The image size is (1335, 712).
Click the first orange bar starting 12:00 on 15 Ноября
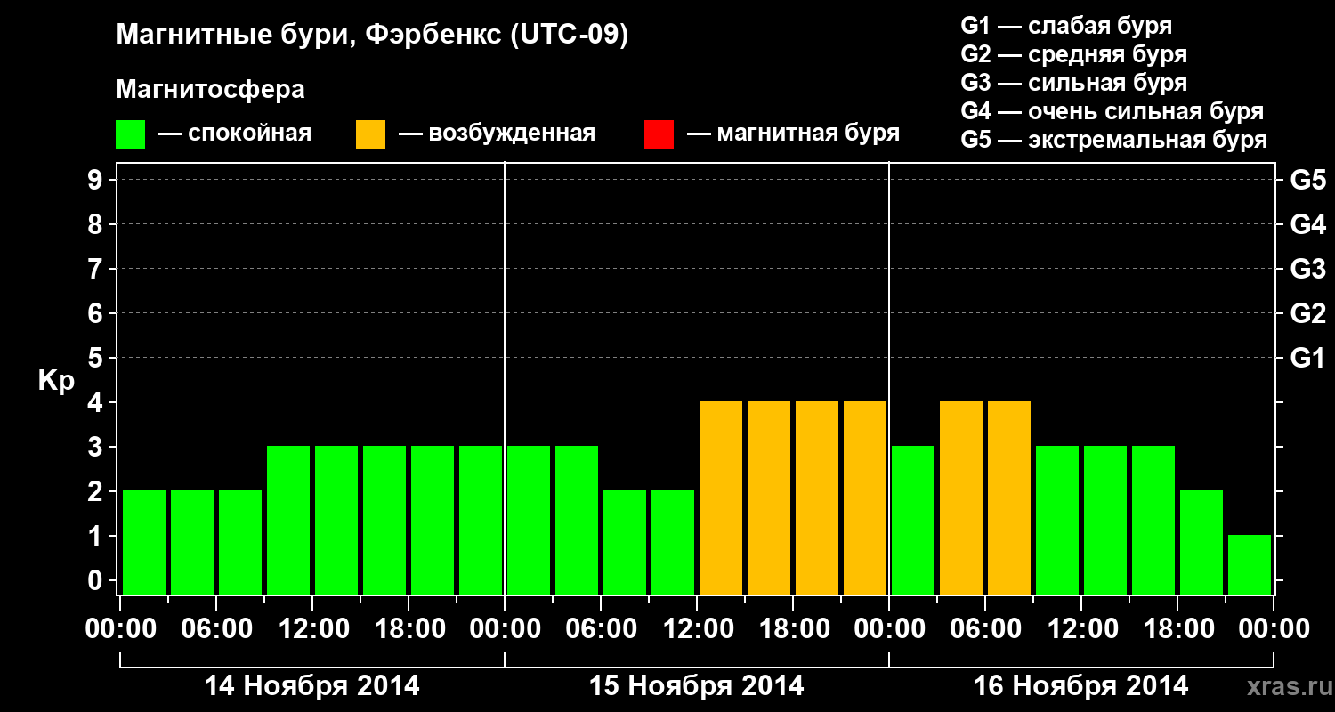coord(721,498)
